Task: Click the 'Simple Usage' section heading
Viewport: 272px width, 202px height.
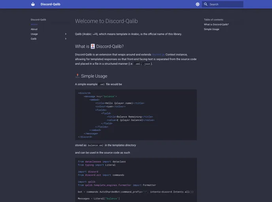Action: [x=94, y=76]
